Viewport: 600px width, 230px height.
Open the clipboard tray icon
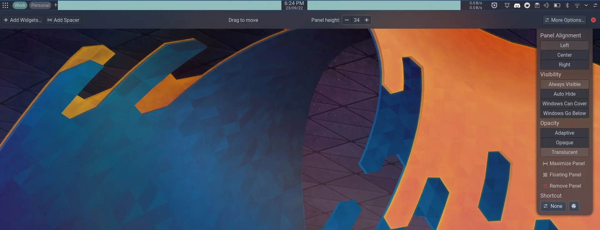click(x=537, y=5)
